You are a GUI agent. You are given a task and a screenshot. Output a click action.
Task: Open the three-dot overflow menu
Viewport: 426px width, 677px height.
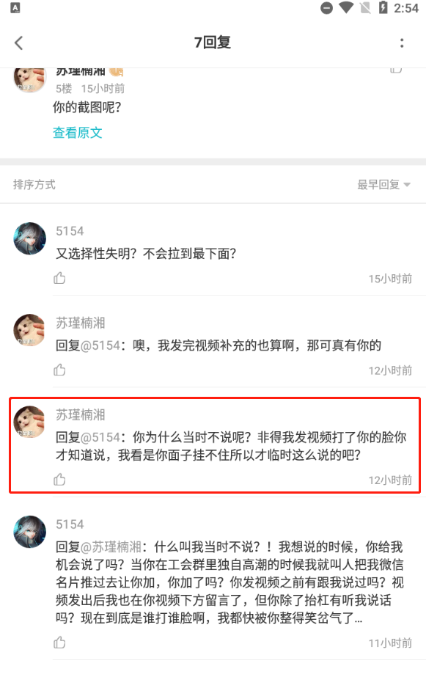(x=402, y=43)
